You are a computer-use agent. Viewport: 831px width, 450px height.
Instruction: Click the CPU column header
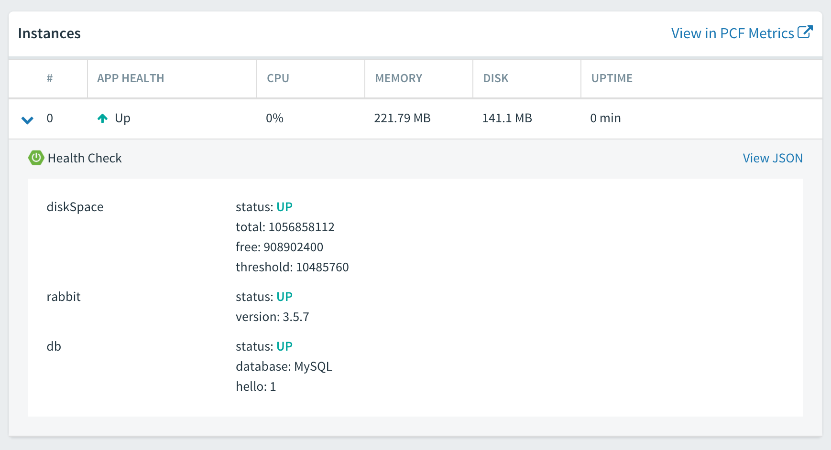[278, 78]
